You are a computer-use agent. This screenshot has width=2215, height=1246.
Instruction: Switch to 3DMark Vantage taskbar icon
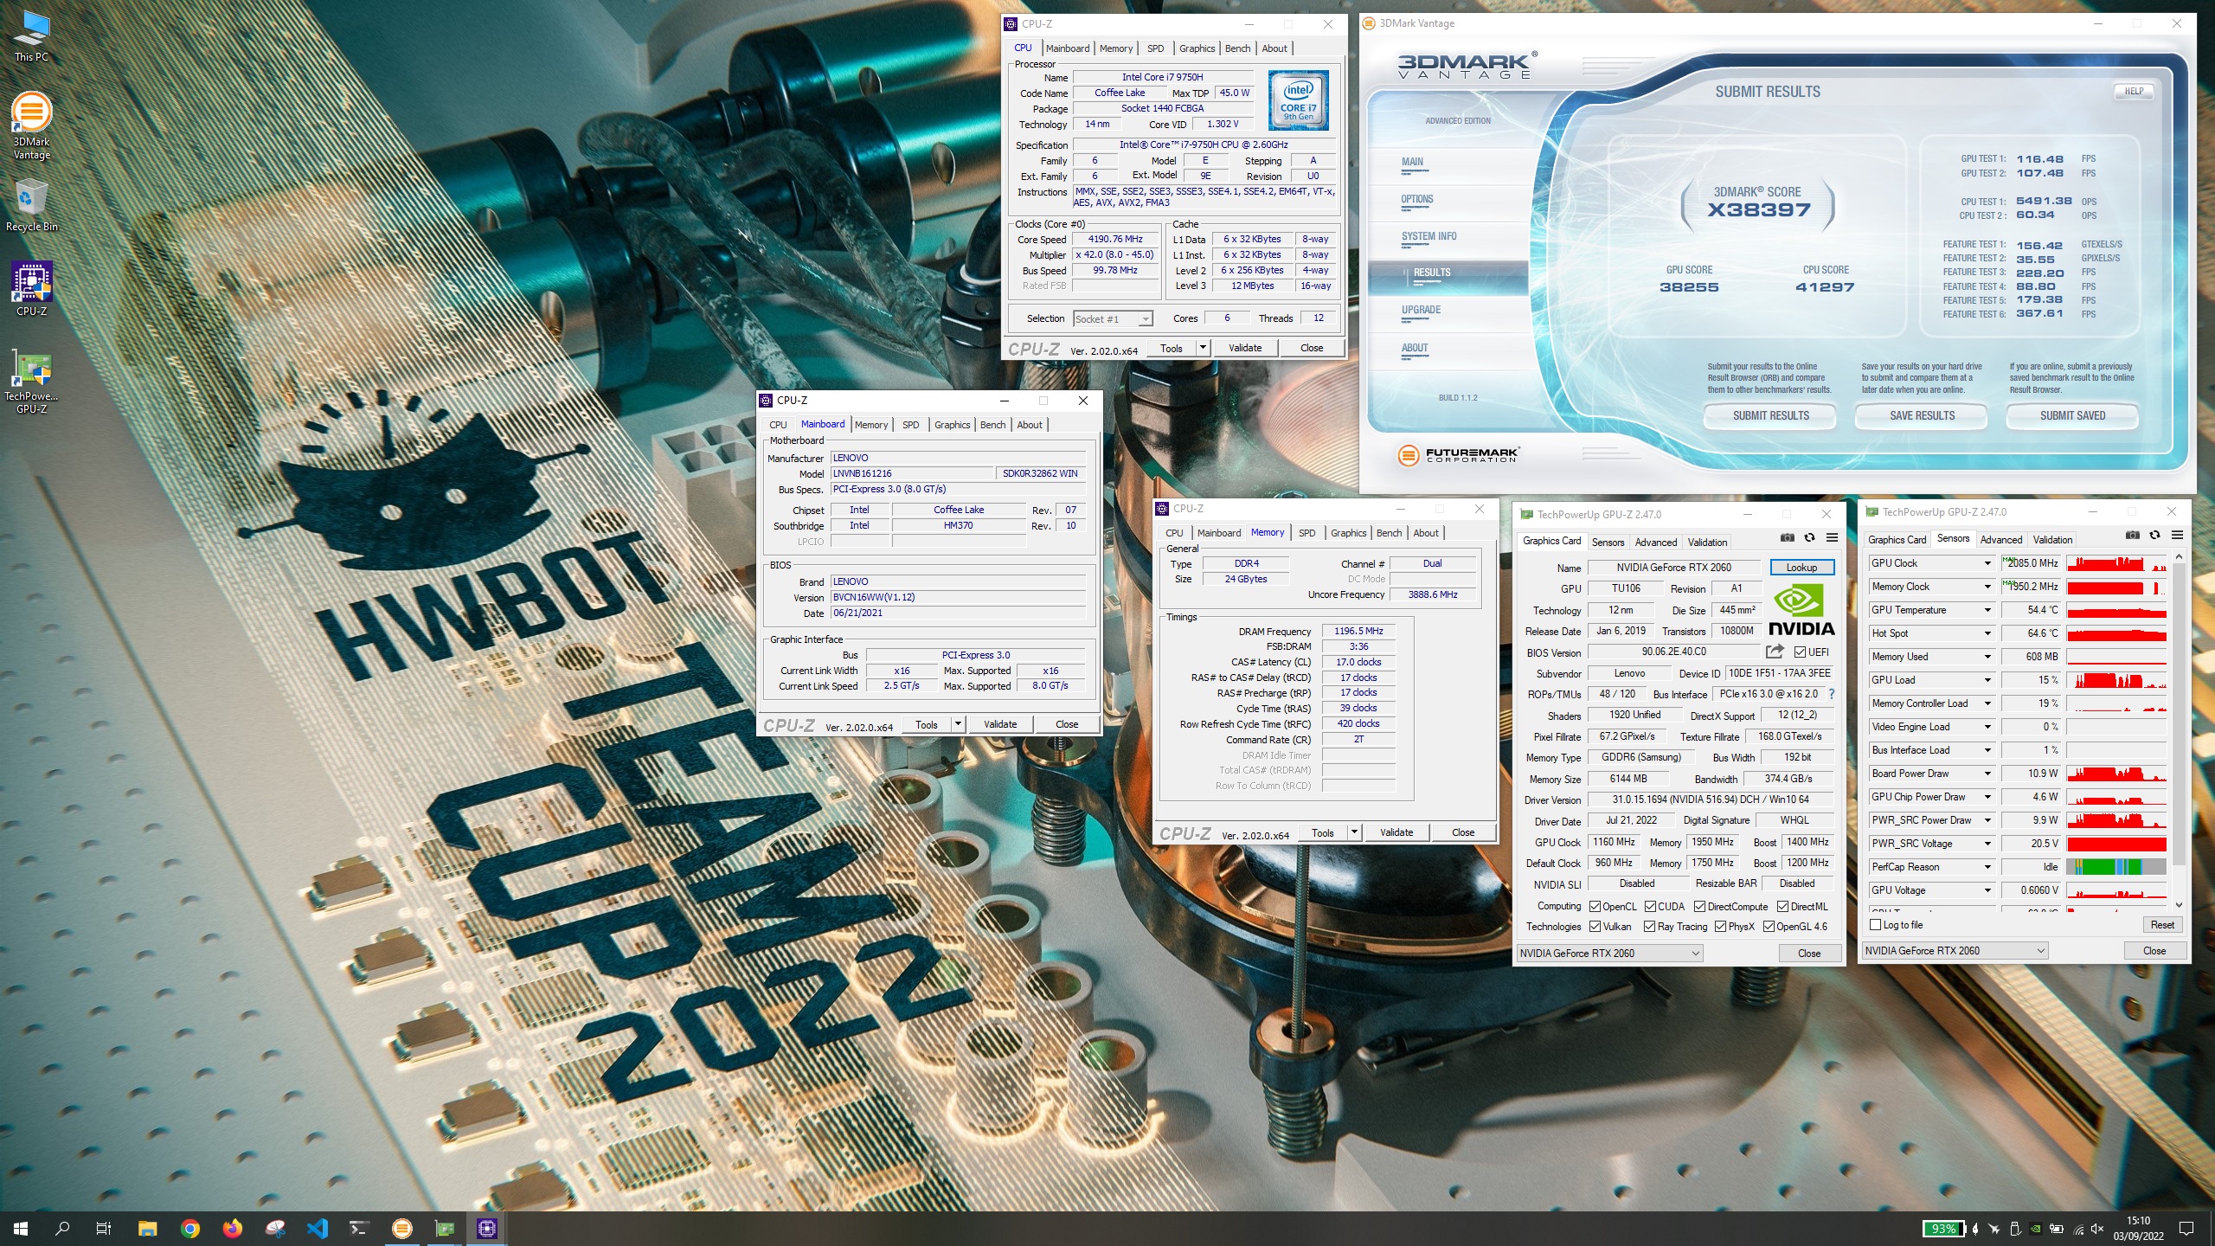[x=402, y=1229]
